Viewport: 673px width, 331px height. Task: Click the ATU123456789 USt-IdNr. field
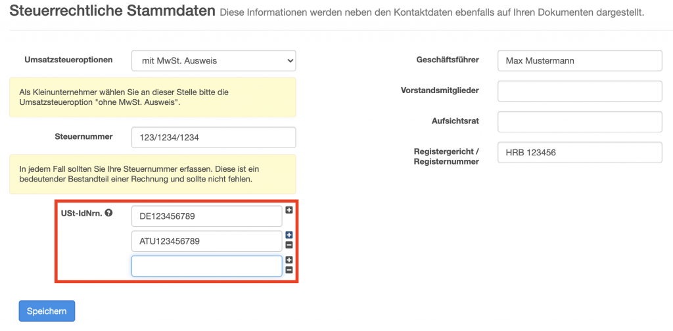tap(207, 241)
